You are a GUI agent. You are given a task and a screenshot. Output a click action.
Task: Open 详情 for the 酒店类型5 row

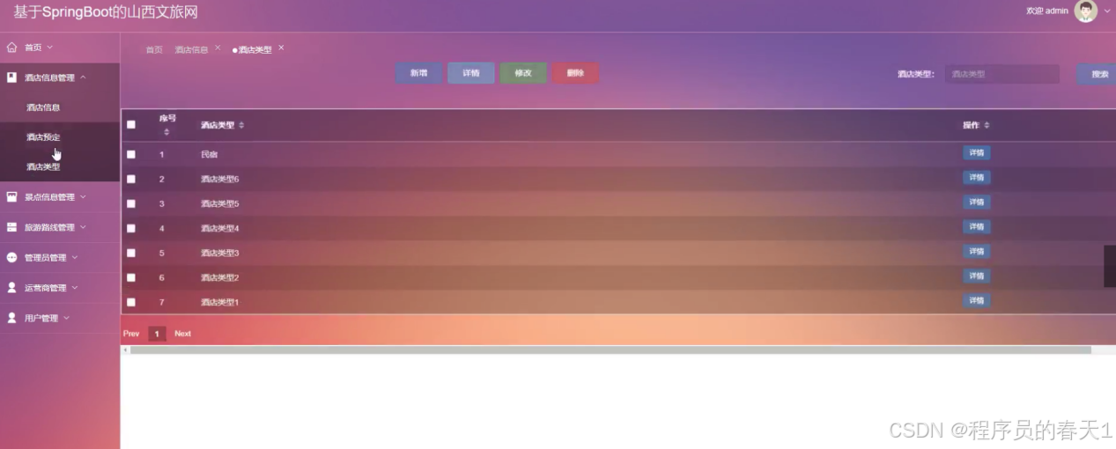coord(976,202)
